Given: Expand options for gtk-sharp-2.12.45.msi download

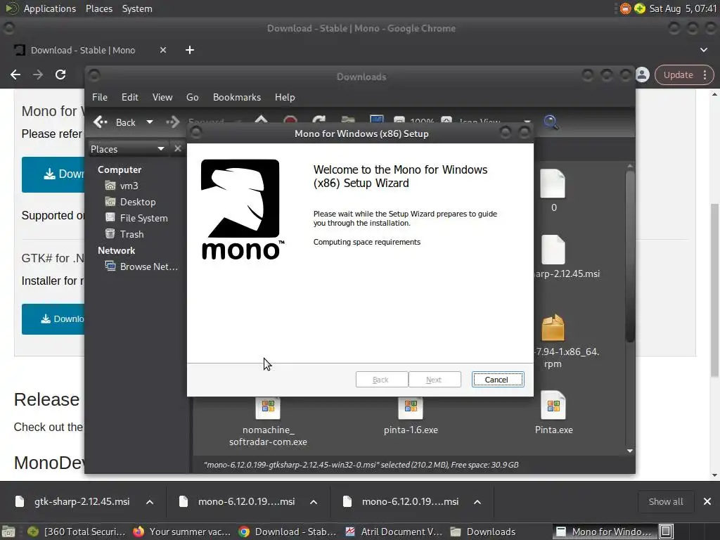Looking at the screenshot, I should 150,502.
